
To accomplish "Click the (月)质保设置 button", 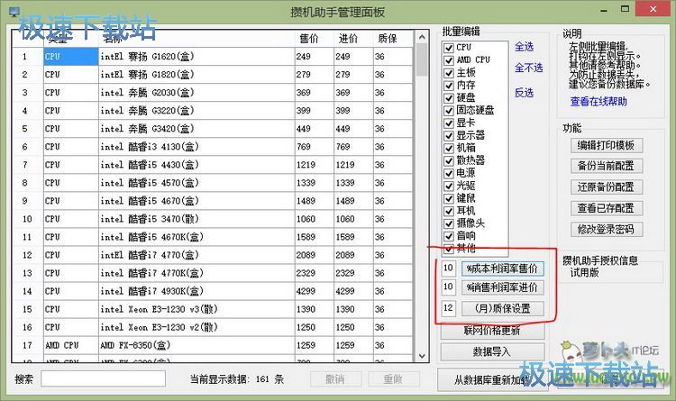I will pyautogui.click(x=502, y=309).
